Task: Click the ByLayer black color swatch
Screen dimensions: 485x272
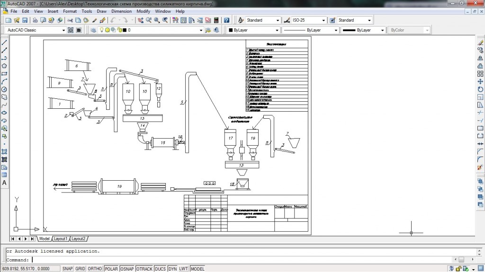Action: 231,30
